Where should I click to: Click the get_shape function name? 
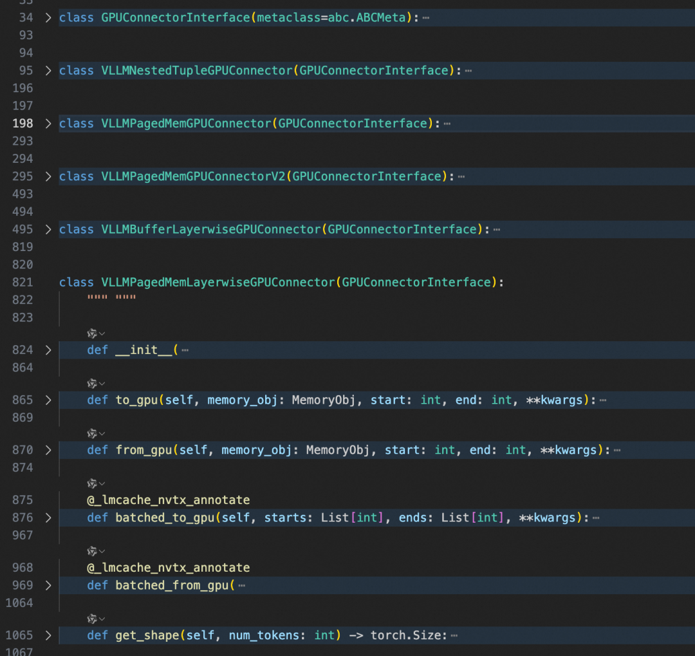147,635
